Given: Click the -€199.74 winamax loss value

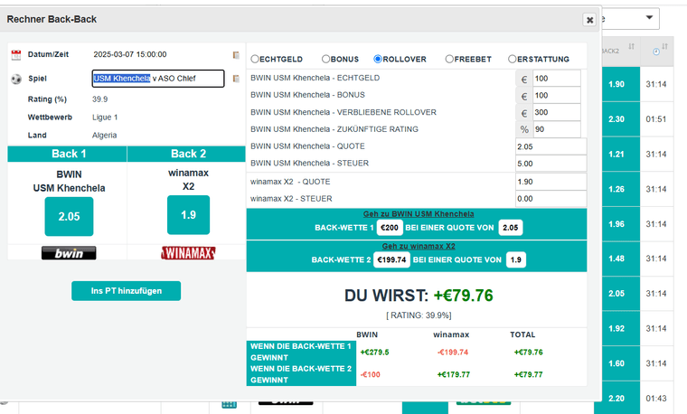Looking at the screenshot, I should click(x=453, y=353).
